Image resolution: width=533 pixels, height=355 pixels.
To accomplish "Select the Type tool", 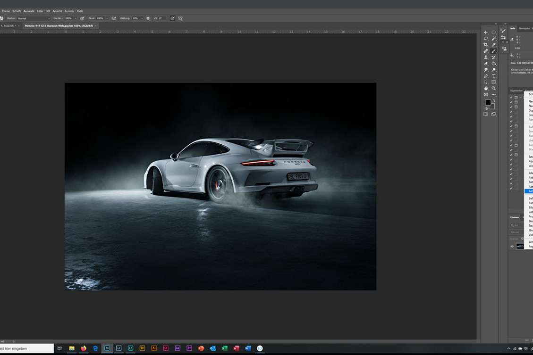I will click(493, 76).
